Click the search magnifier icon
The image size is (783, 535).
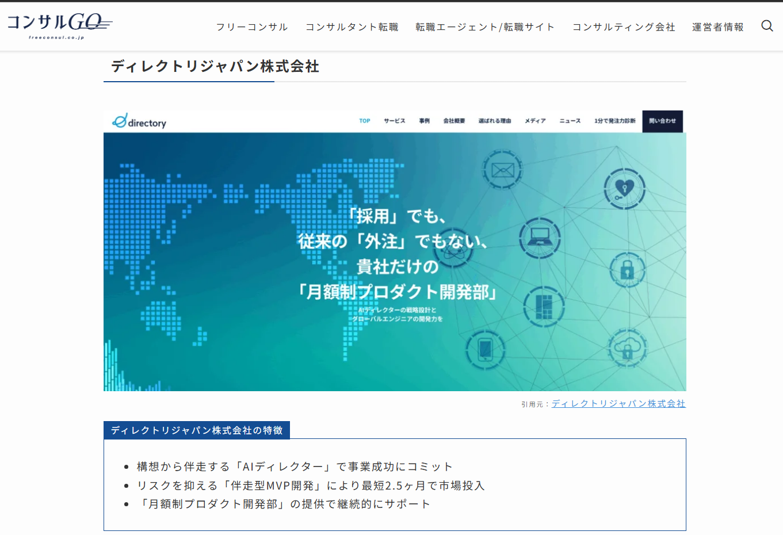(767, 26)
